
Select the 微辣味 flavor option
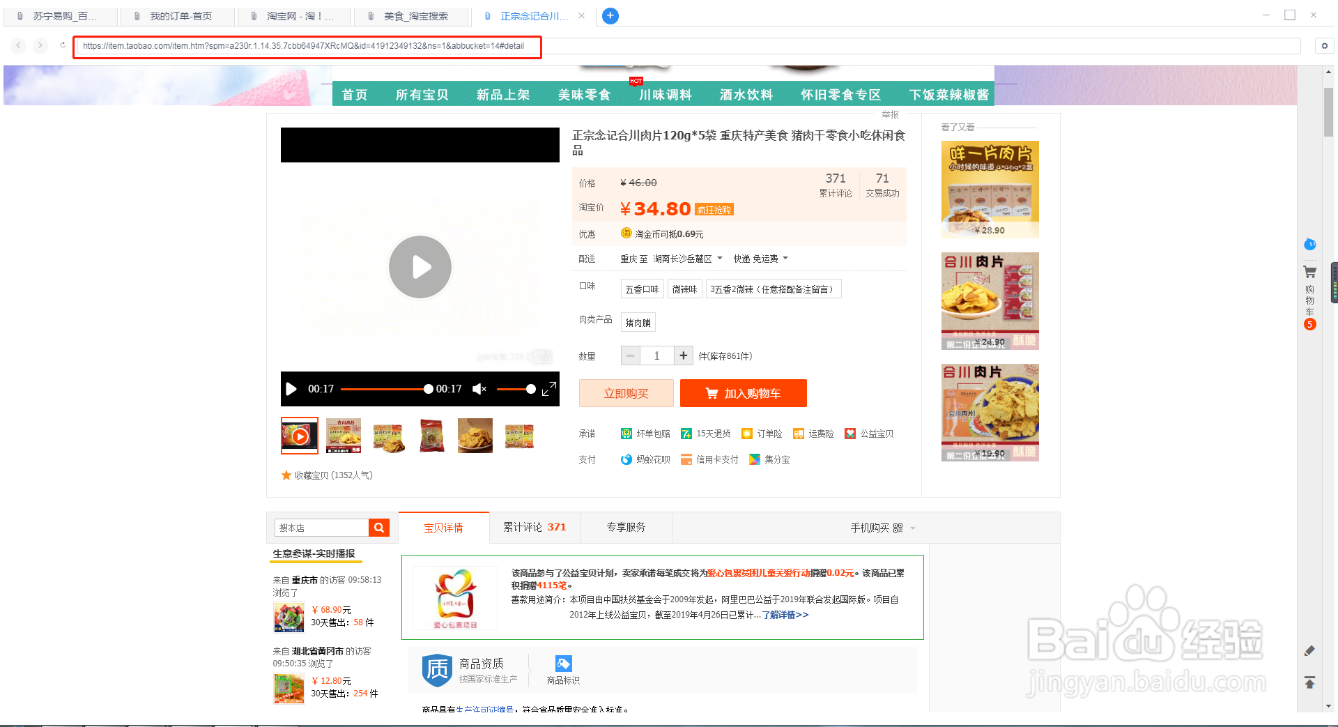tap(684, 289)
